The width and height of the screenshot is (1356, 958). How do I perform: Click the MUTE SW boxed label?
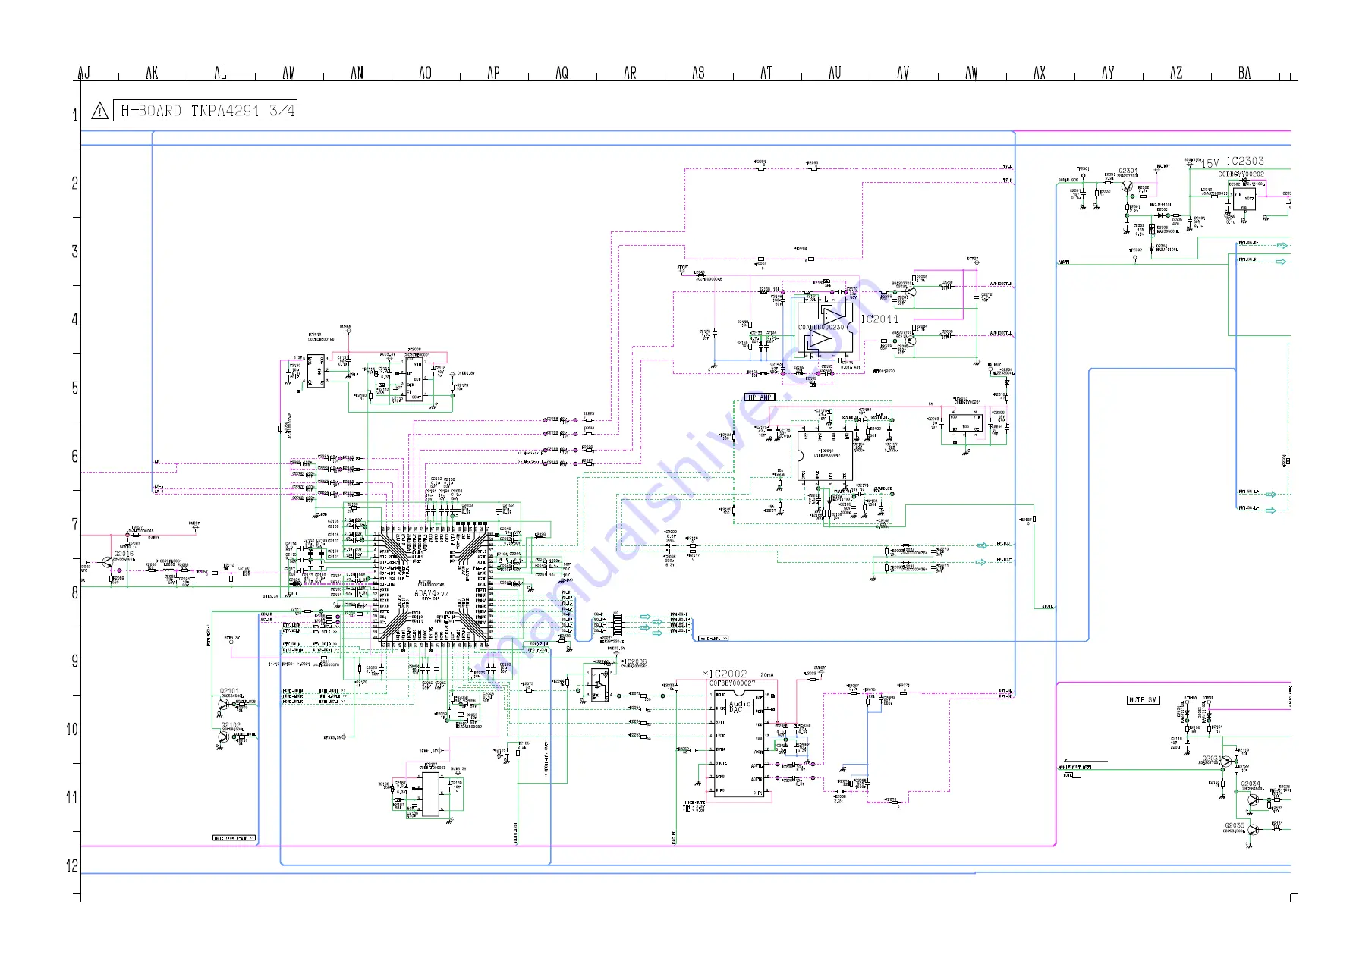pyautogui.click(x=1143, y=700)
